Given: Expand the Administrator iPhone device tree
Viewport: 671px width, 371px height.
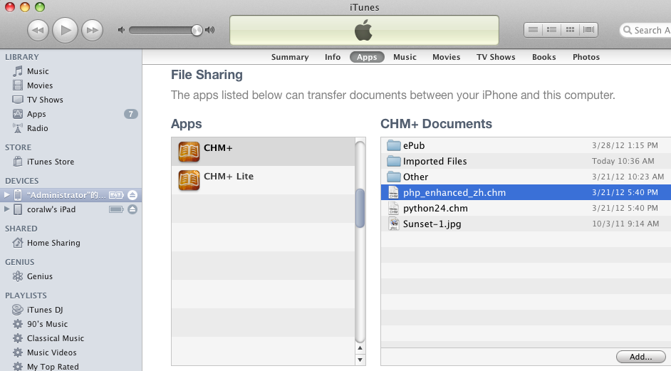Looking at the screenshot, I should tap(7, 195).
